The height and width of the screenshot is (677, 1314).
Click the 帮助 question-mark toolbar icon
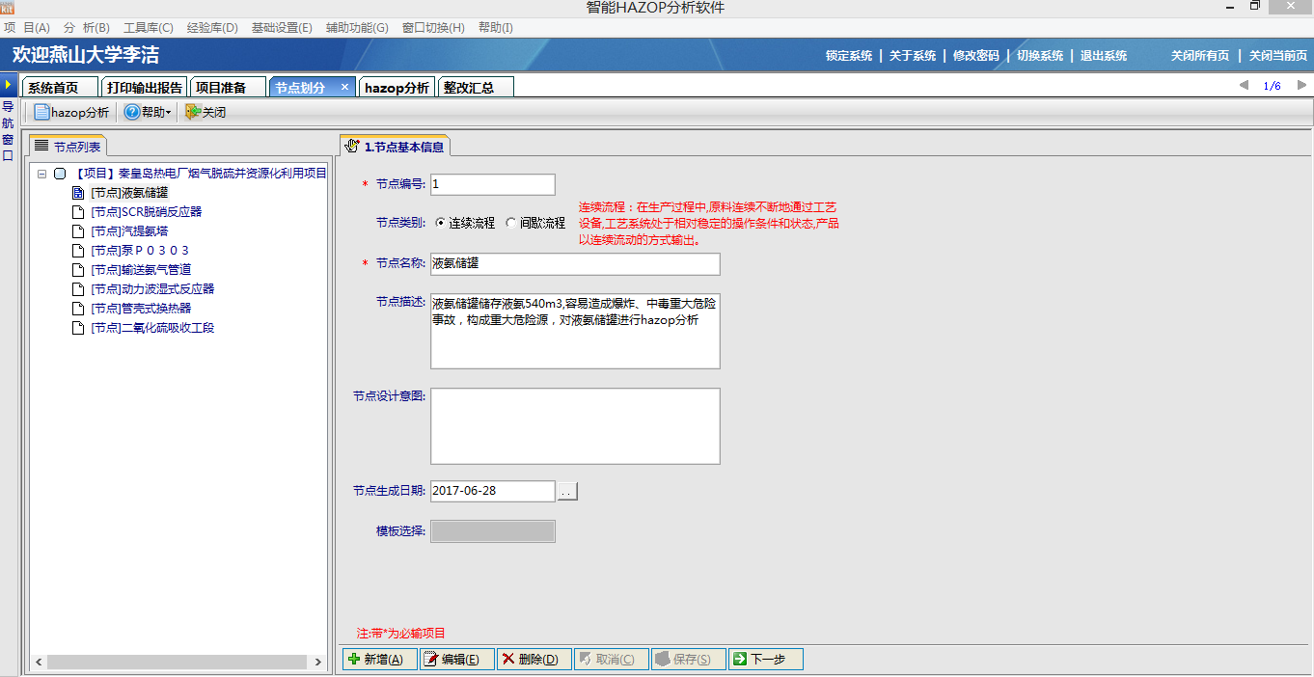(x=132, y=112)
